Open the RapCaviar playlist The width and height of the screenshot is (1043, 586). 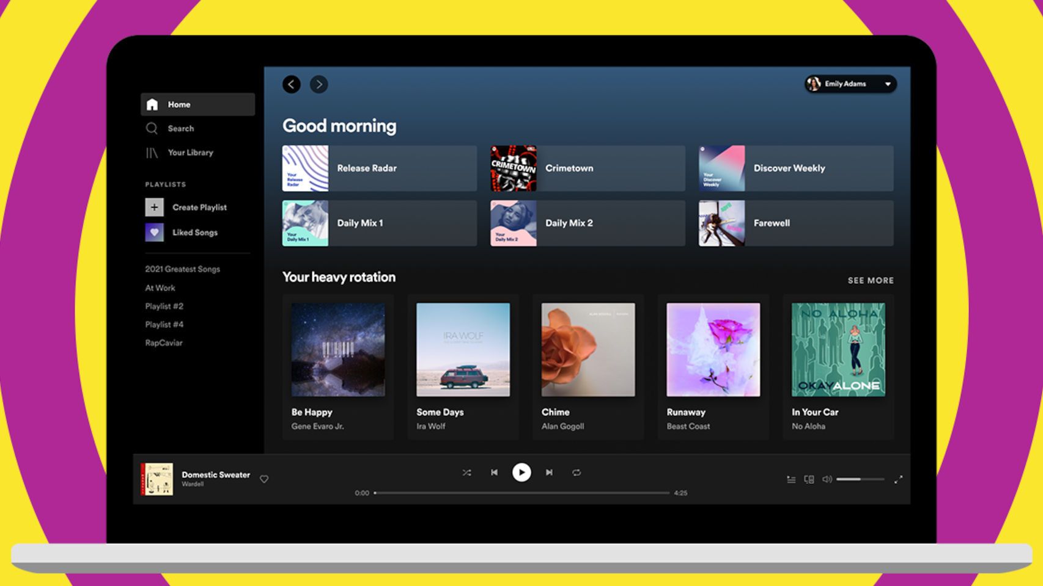click(164, 343)
